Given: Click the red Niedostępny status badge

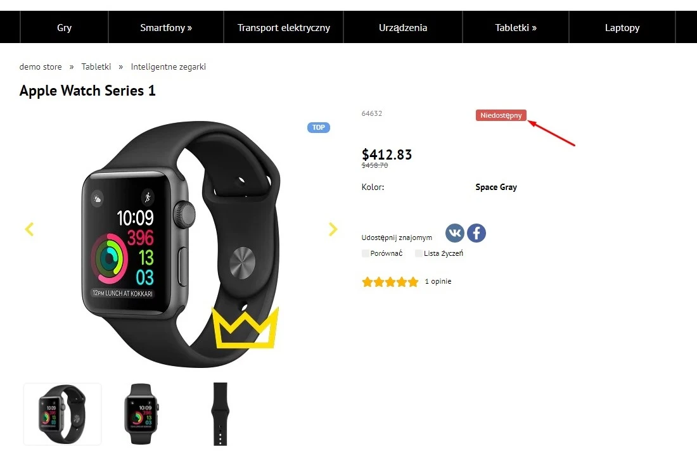Looking at the screenshot, I should pos(501,115).
